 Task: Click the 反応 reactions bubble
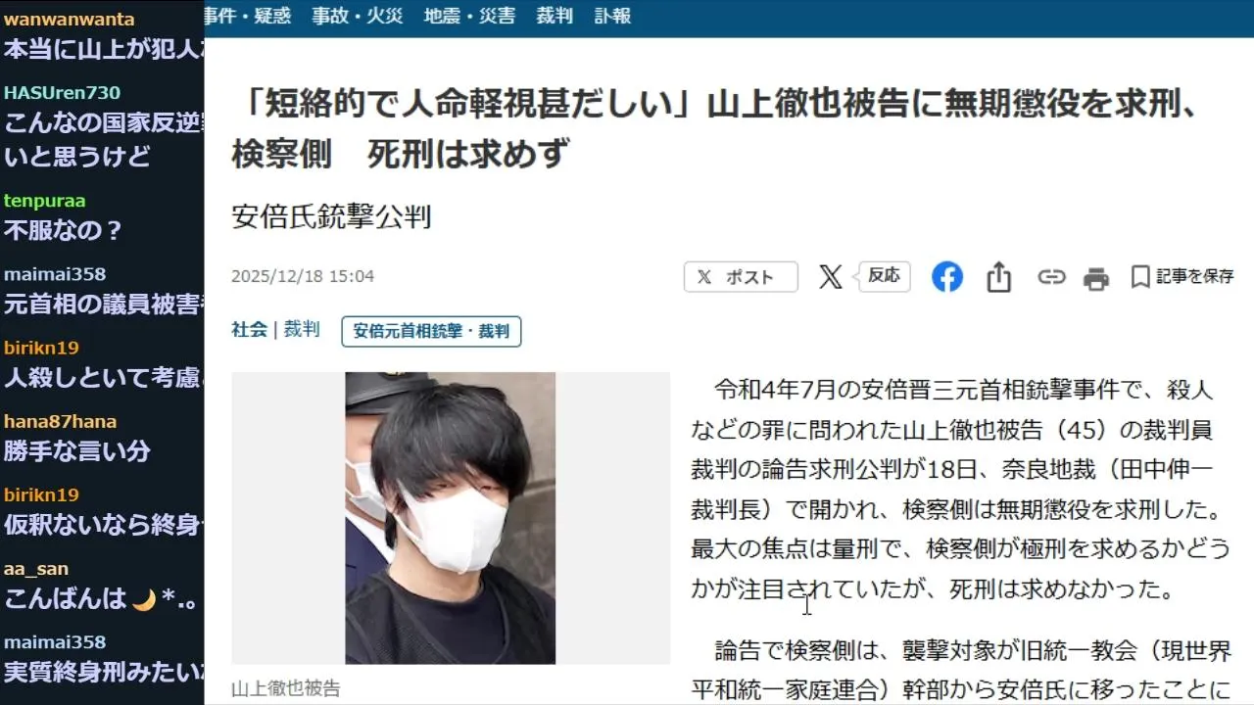(x=884, y=276)
